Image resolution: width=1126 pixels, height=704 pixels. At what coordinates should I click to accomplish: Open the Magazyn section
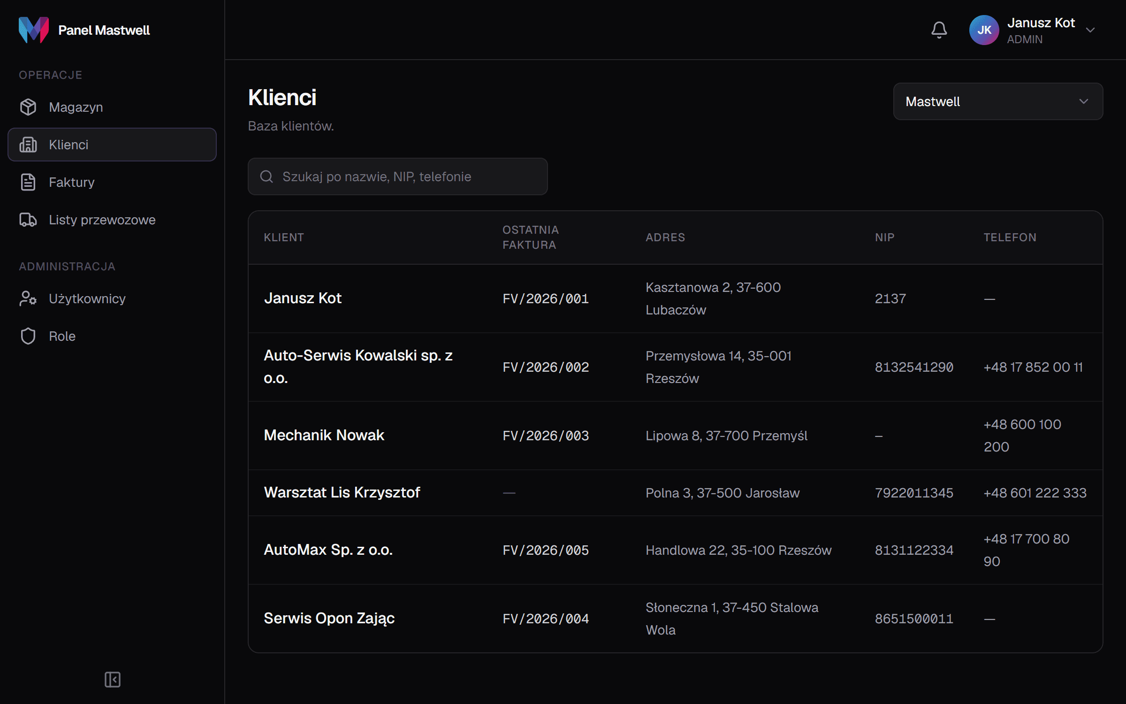tap(112, 107)
